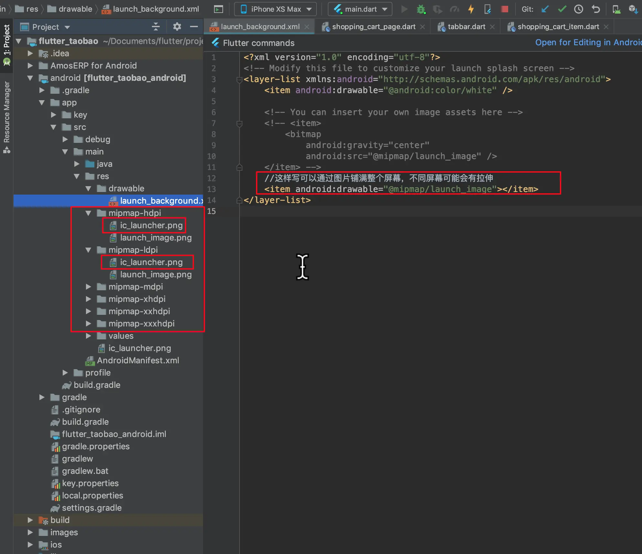Close the shopping_cart_item.dart tab
Image resolution: width=642 pixels, height=554 pixels.
point(606,27)
